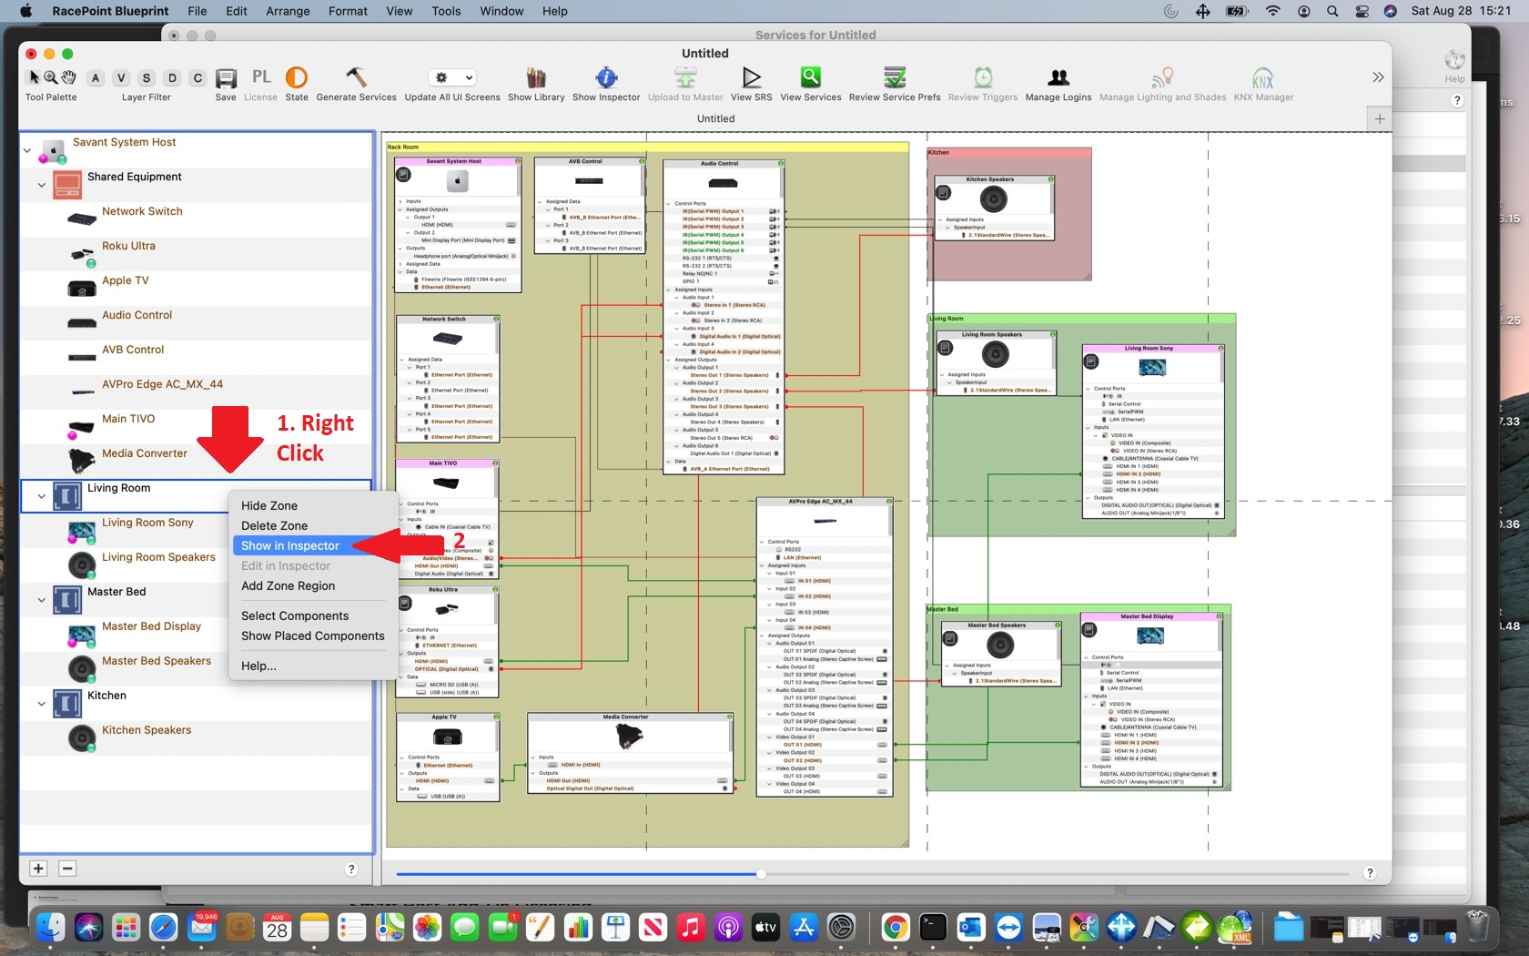
Task: Select the Kitchen Speakers icon in tree
Action: (x=82, y=738)
